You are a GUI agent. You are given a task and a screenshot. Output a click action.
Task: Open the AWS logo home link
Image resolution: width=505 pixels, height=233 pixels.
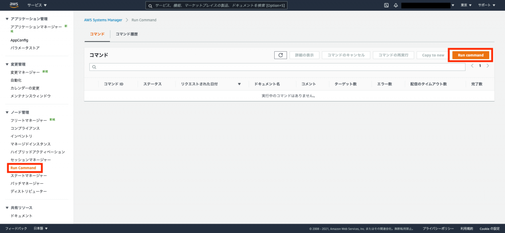[13, 5]
